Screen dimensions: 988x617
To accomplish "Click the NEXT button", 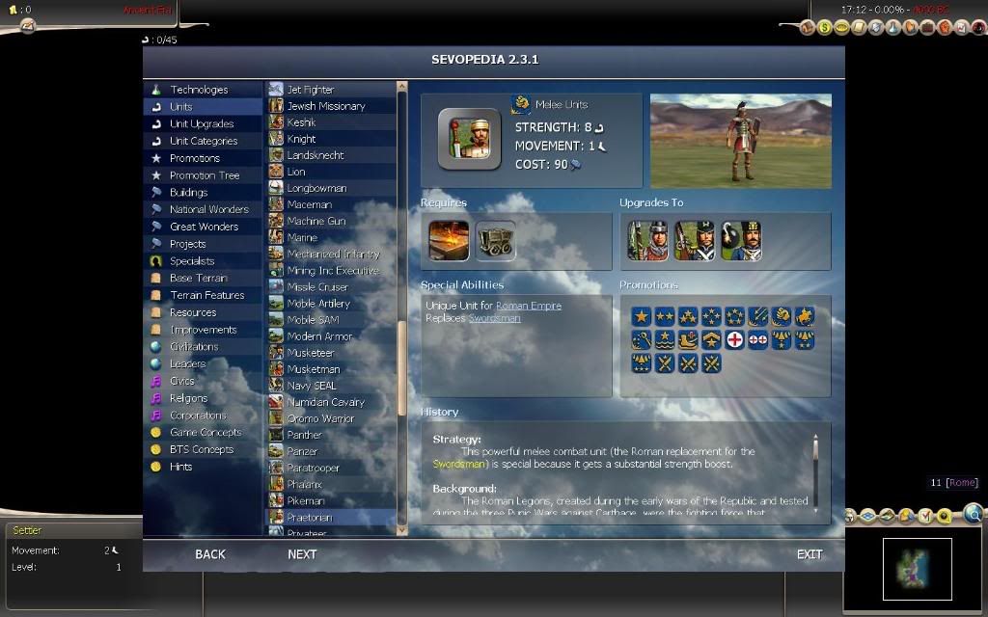I will (x=302, y=554).
